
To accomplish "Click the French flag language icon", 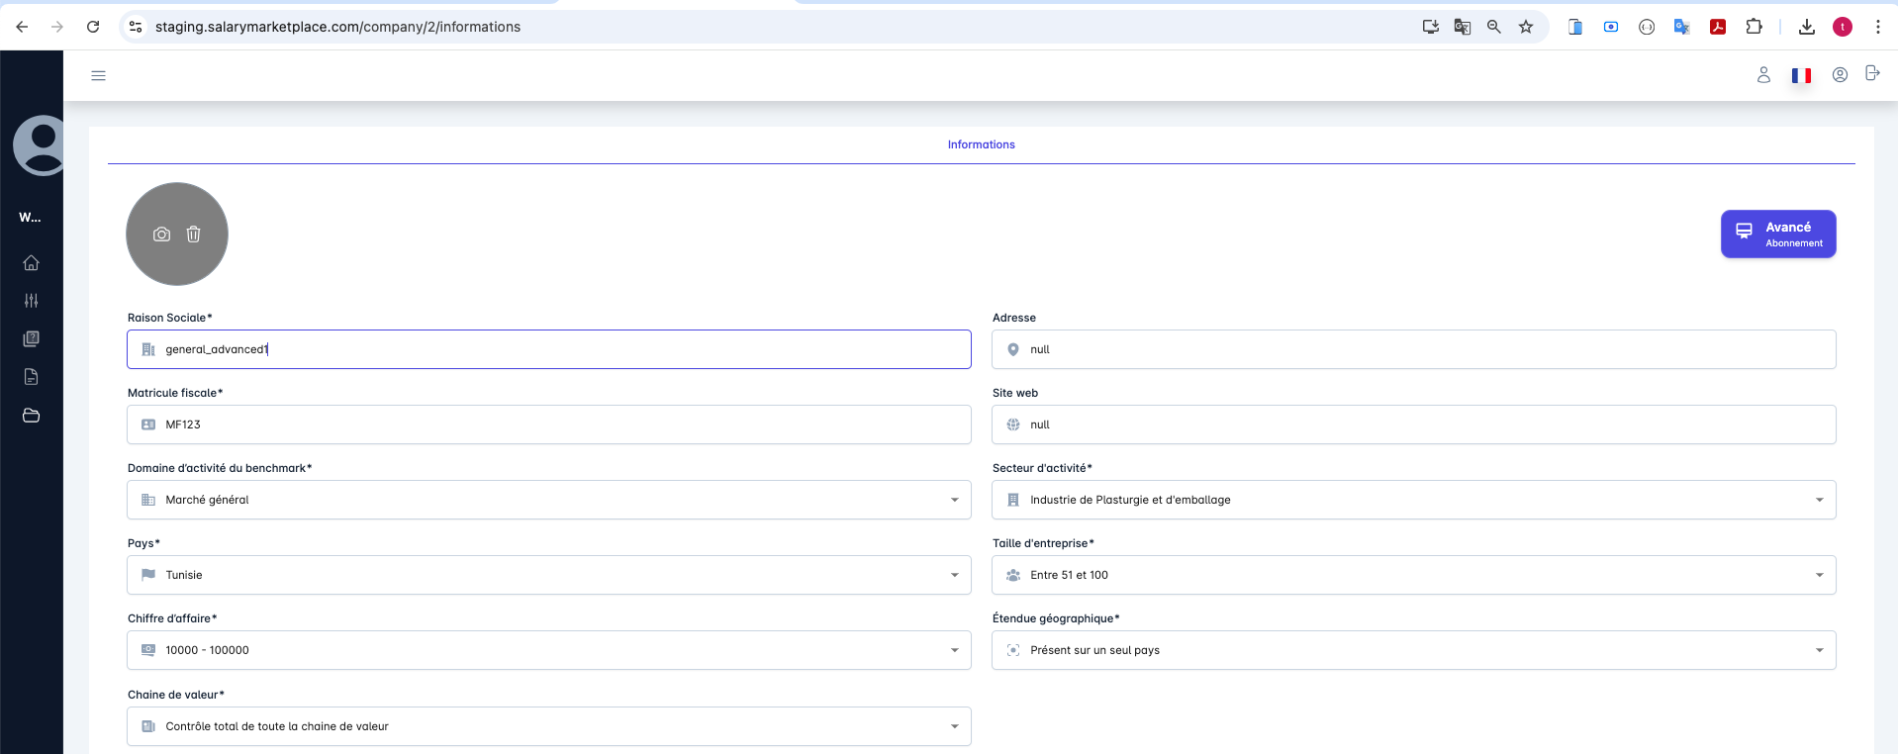I will pyautogui.click(x=1801, y=75).
